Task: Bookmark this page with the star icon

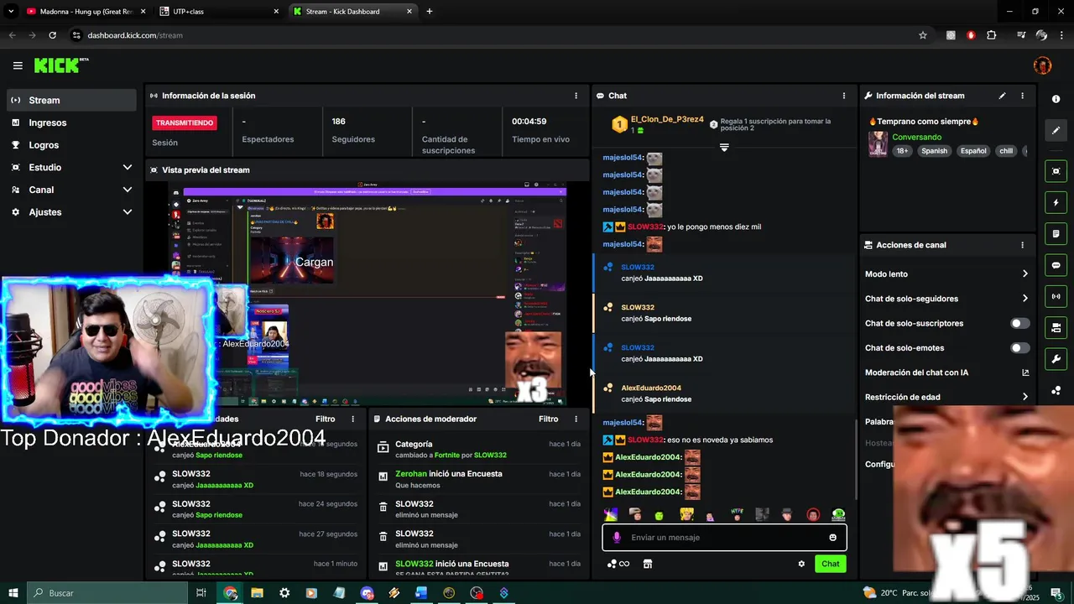Action: click(x=923, y=35)
